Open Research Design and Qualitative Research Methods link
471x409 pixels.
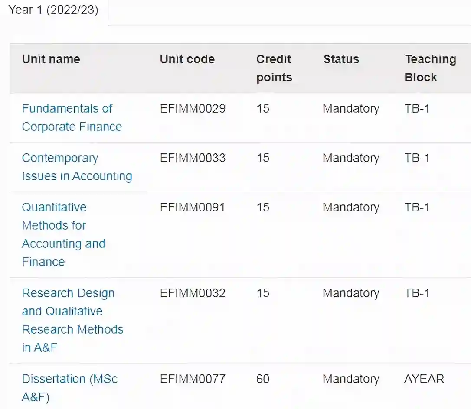[72, 320]
